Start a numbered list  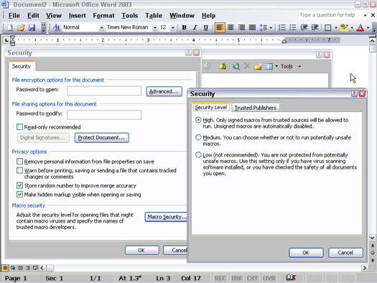click(281, 27)
